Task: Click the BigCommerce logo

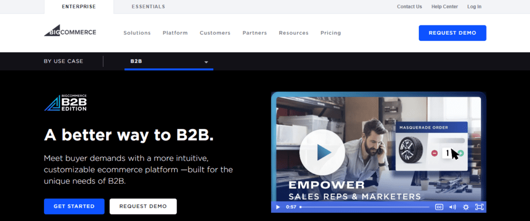Action: pos(70,31)
